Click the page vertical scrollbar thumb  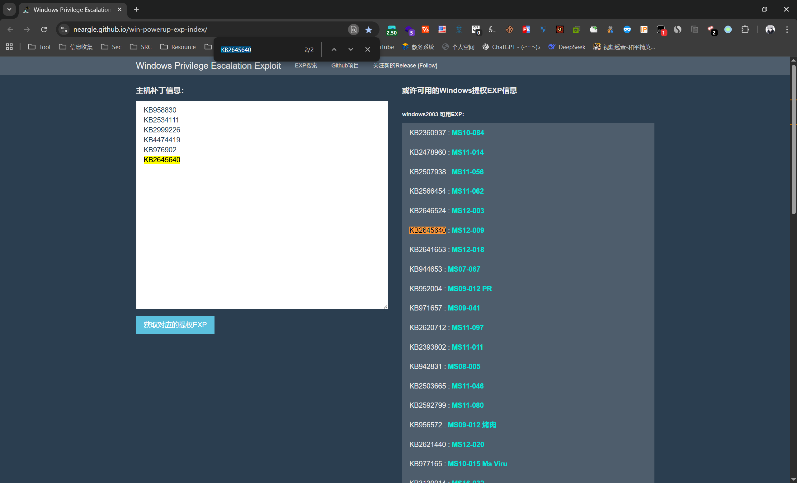click(x=794, y=139)
